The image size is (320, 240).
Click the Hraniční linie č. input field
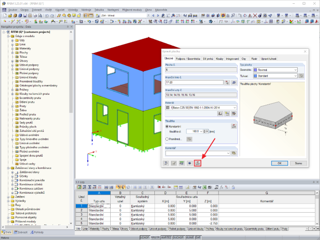point(194,83)
